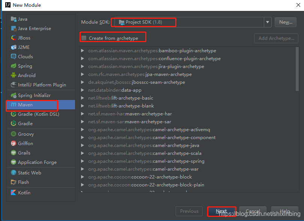This screenshot has width=304, height=221.
Task: Cancel the New Module dialog
Action: pos(253,211)
